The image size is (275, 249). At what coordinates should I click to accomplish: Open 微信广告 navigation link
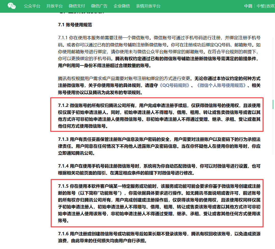(x=99, y=6)
